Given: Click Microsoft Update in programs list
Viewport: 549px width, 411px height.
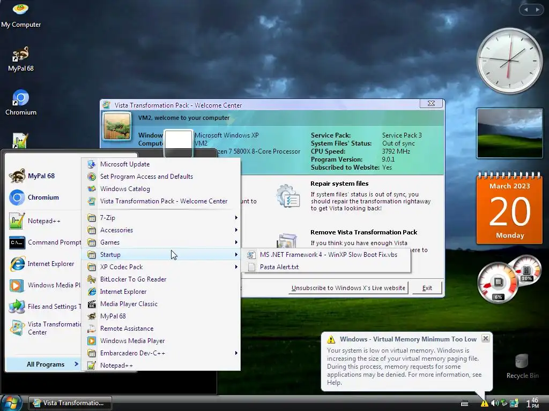Looking at the screenshot, I should (x=161, y=164).
